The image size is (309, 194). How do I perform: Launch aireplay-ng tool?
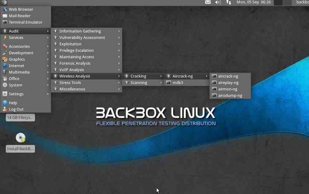(230, 82)
